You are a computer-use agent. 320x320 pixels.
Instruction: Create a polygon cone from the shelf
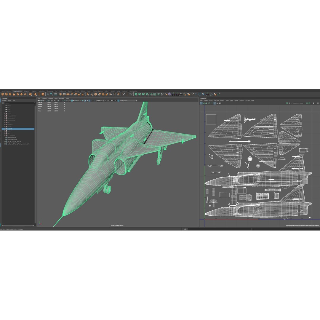14,94
